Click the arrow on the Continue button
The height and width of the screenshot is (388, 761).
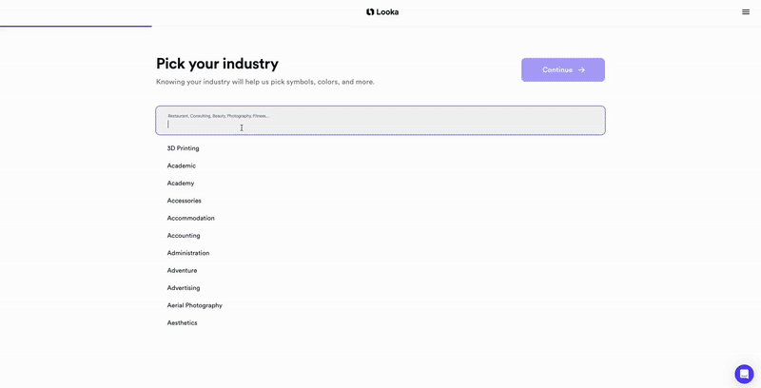[x=581, y=69]
